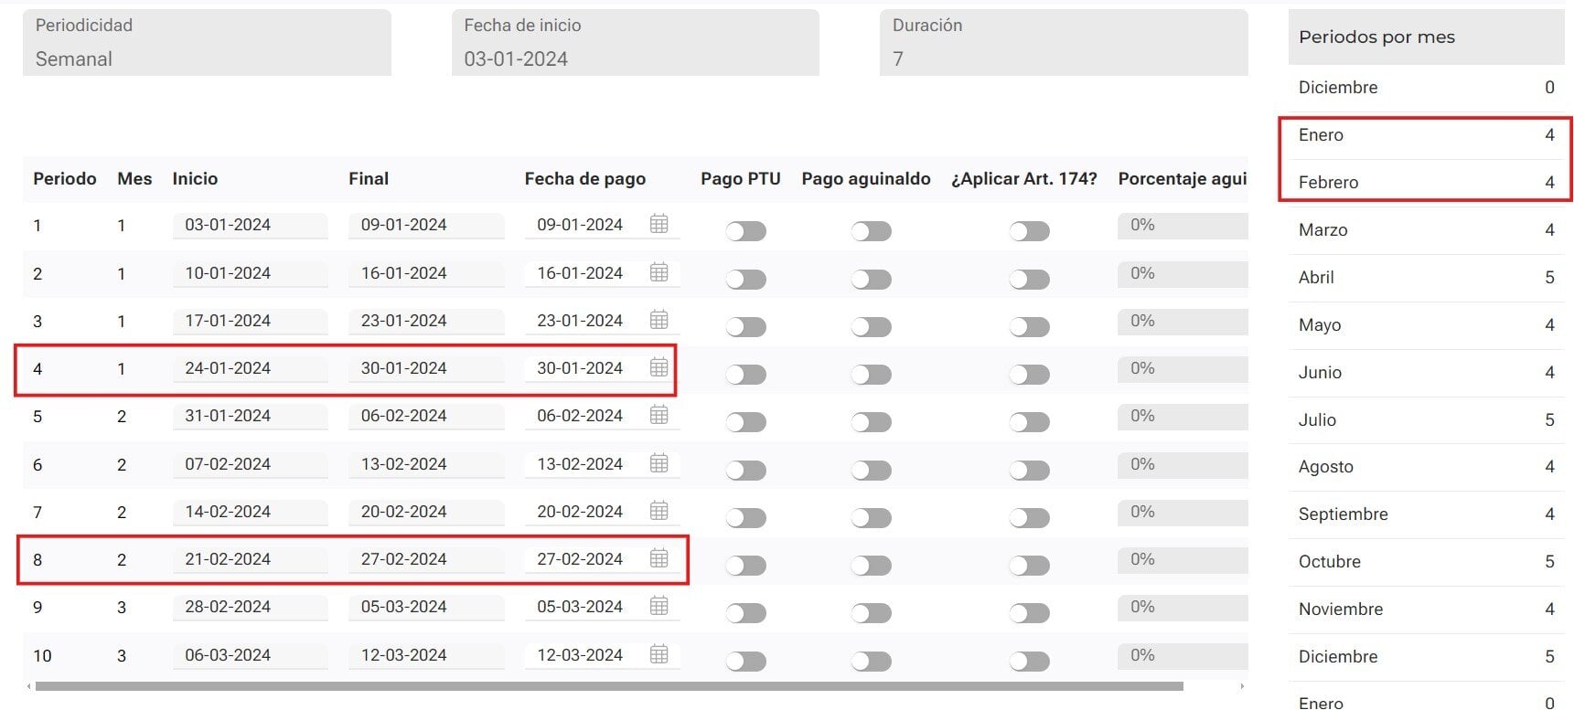Toggle Pago aguinaldo for period 9
The image size is (1574, 710).
click(x=871, y=613)
